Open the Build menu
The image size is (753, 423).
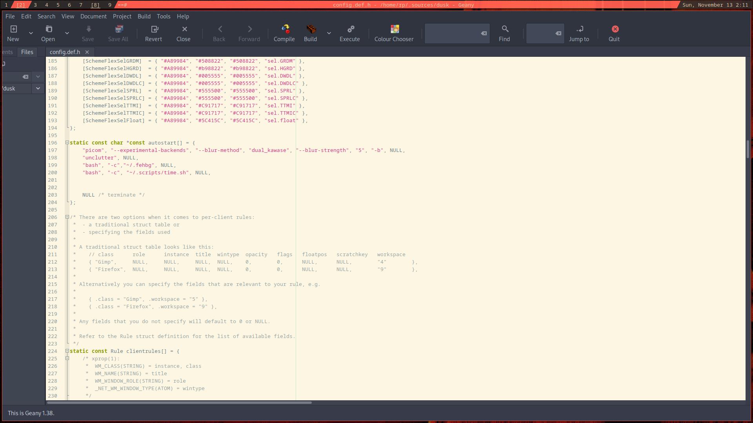[x=144, y=16]
